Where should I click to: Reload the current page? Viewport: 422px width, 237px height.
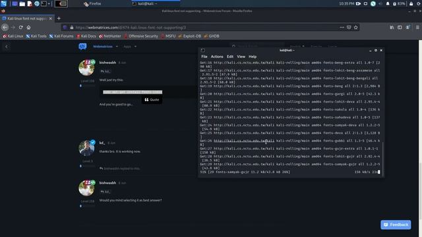20,27
